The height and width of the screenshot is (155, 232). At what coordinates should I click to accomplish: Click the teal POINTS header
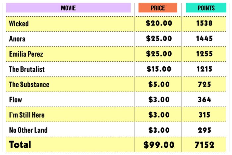click(x=206, y=8)
